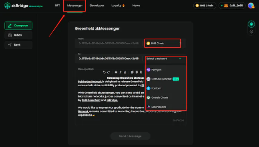Click the green cube icon on right

[x=251, y=24]
